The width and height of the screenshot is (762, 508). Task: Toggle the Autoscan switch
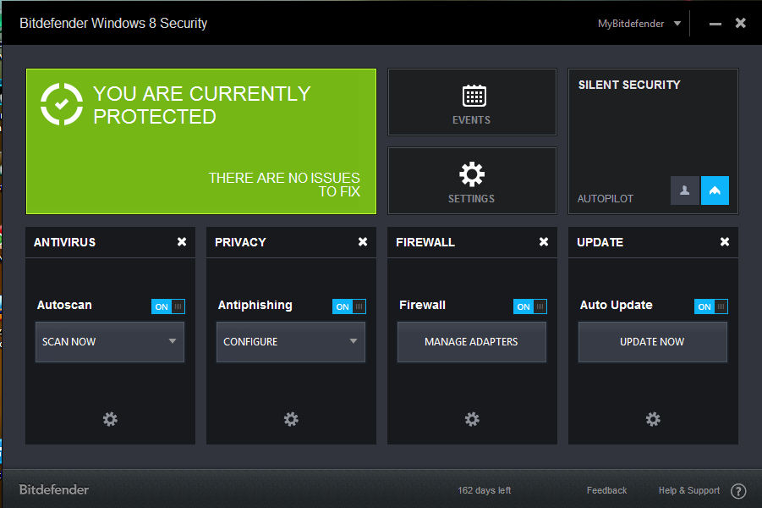click(x=168, y=306)
